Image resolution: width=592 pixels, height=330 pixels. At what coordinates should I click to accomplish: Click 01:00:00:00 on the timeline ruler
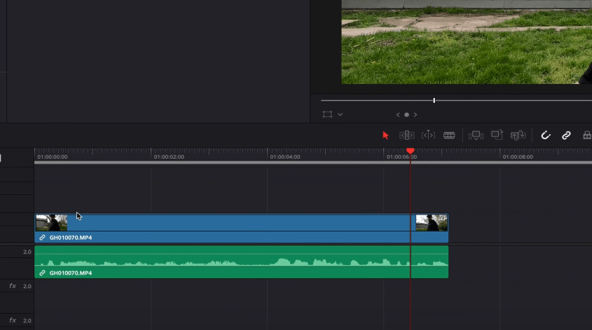[53, 157]
